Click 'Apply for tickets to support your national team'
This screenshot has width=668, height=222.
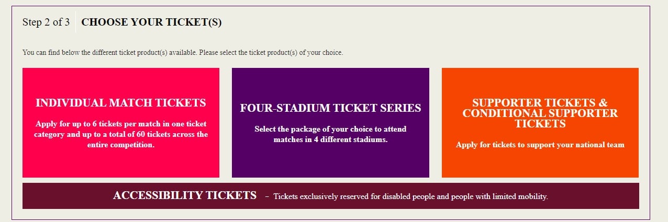tap(540, 145)
